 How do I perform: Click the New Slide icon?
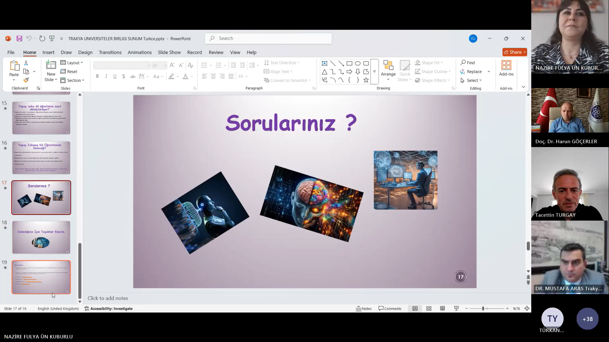click(51, 65)
